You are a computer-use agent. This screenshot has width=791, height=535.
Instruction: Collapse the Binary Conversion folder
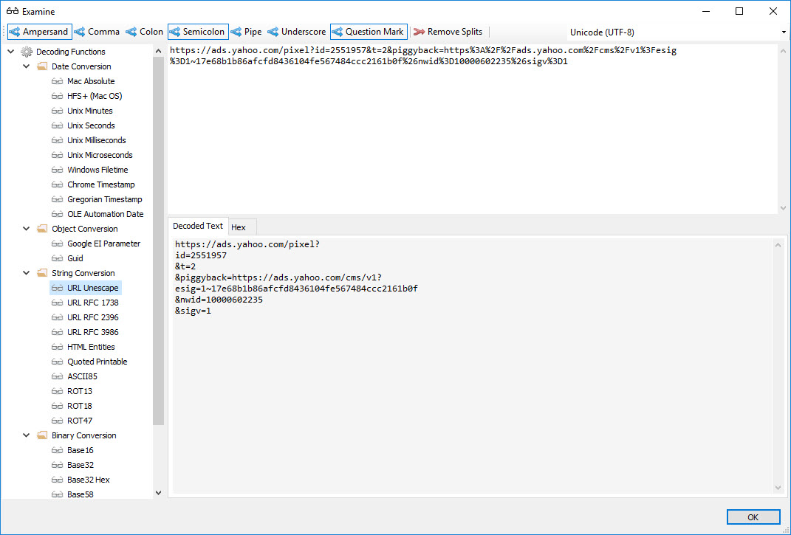pos(27,435)
